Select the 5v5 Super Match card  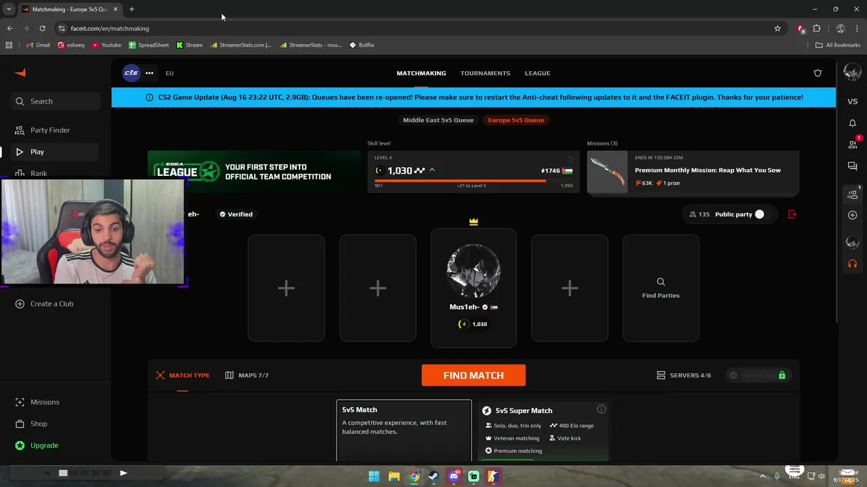543,431
